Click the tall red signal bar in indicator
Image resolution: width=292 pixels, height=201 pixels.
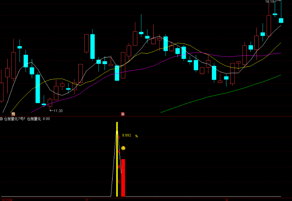coord(123,178)
